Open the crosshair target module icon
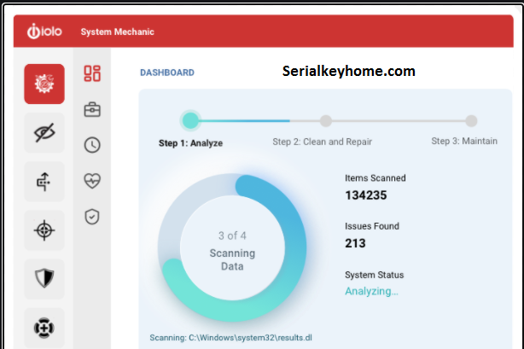Image resolution: width=524 pixels, height=349 pixels. click(x=44, y=230)
